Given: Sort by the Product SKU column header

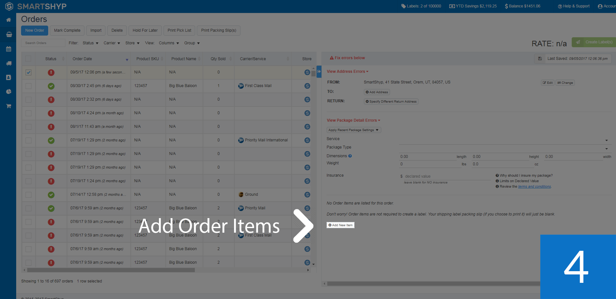Looking at the screenshot, I should (148, 59).
